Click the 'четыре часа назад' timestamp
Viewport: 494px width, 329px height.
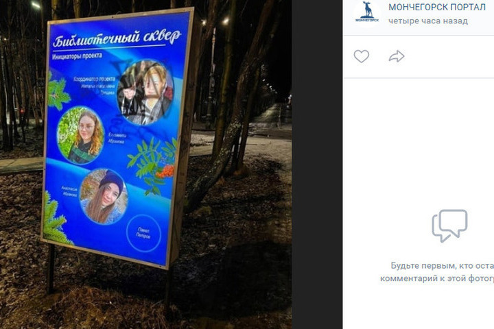coord(428,21)
